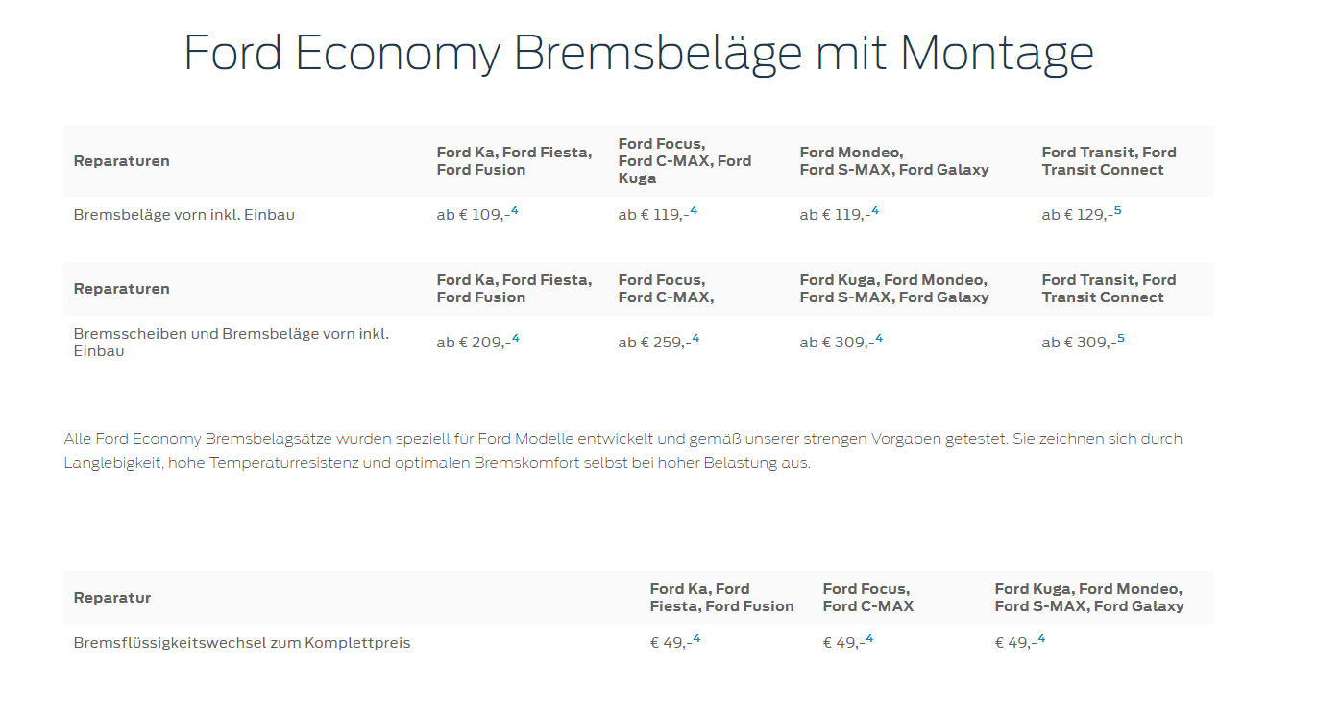Select the Bremsflüssigkeitswechsel zum Komplettpreis row label
Viewport: 1317px width, 712px height.
[241, 643]
